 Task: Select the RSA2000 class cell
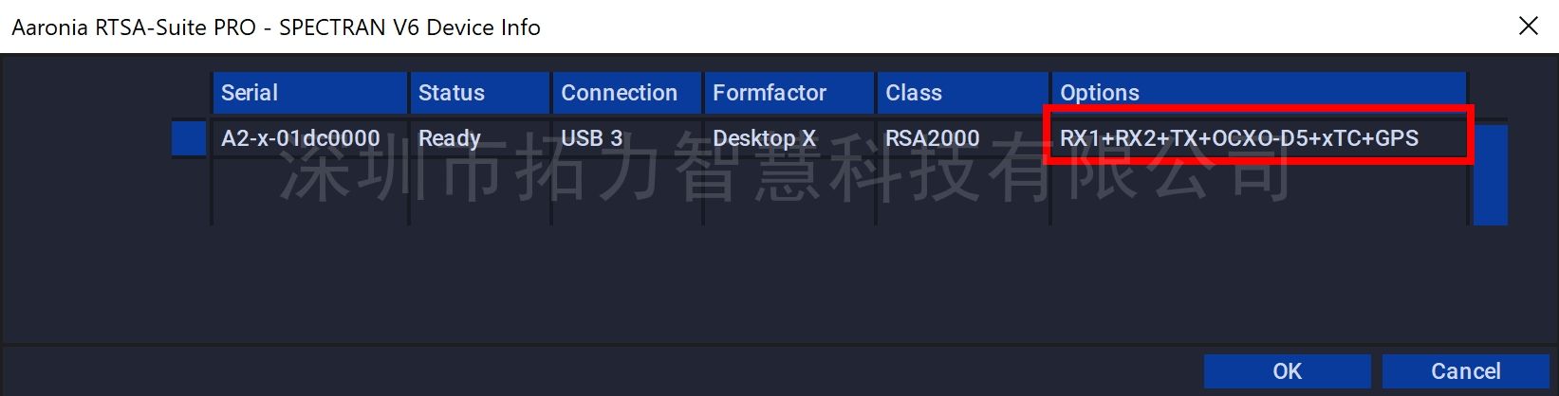click(963, 138)
